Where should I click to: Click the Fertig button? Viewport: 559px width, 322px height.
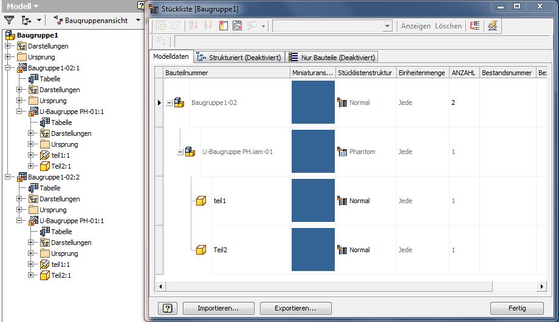(517, 308)
